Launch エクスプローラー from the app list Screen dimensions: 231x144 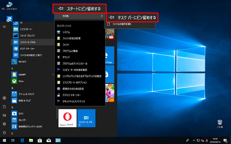tap(32, 29)
